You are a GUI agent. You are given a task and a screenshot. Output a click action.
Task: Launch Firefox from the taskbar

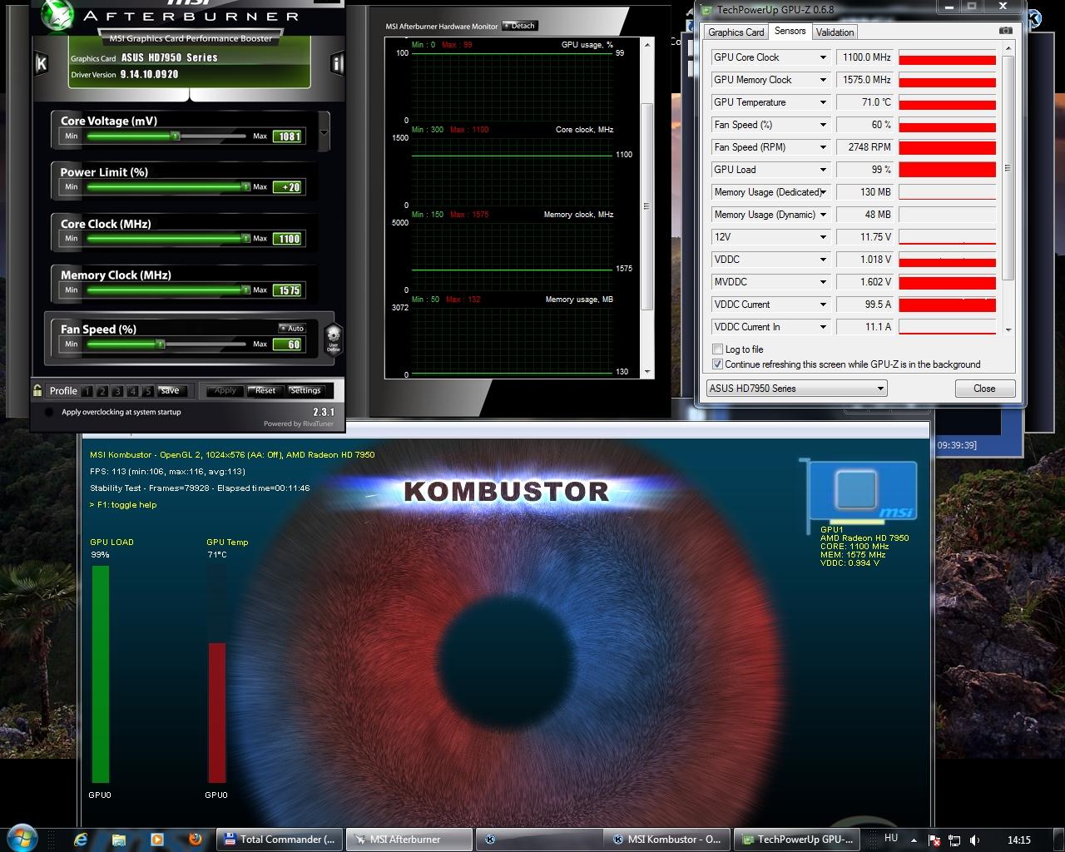[195, 839]
